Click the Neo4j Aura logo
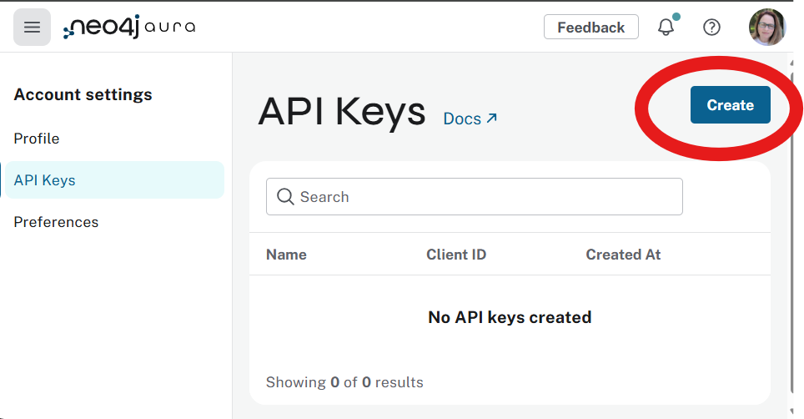 [129, 27]
